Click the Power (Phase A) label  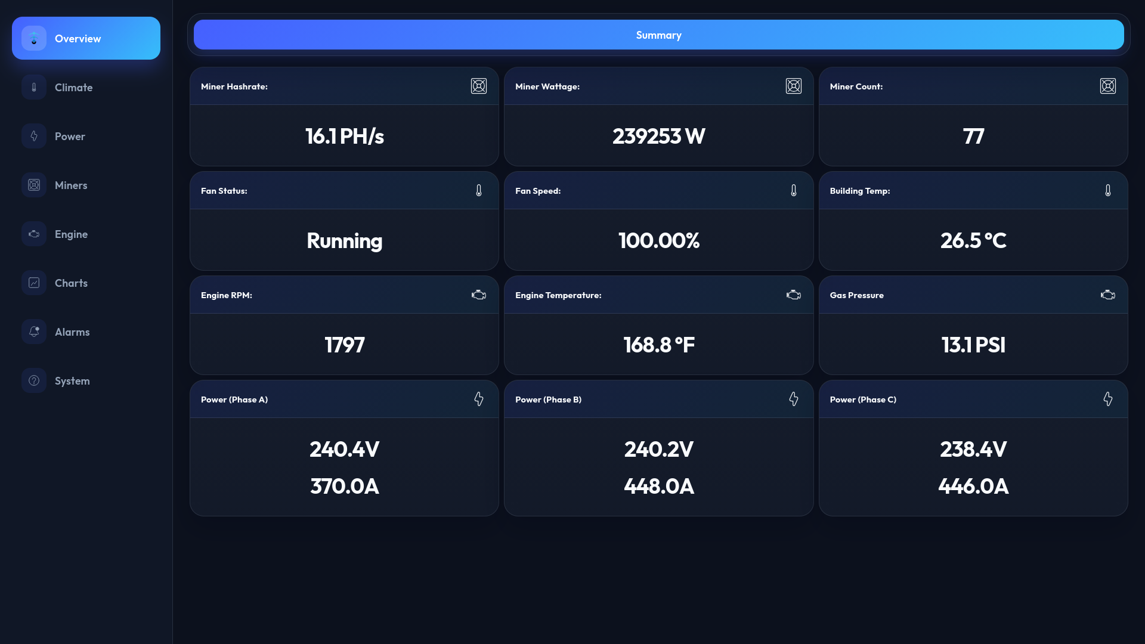point(234,400)
